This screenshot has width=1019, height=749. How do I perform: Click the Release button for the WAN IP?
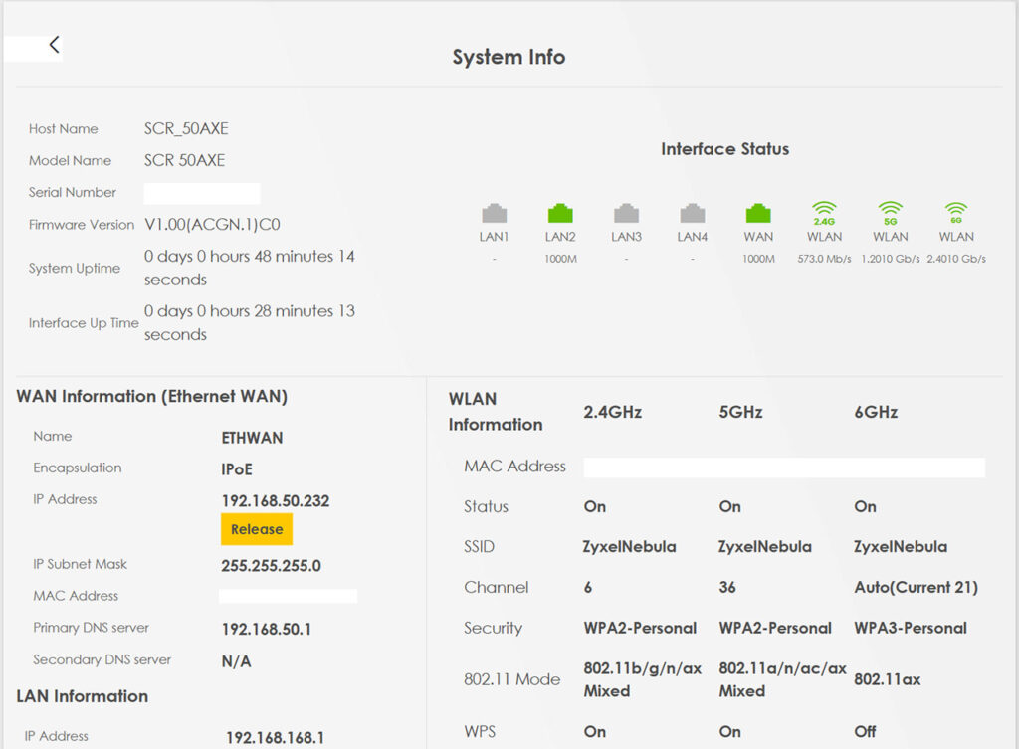click(257, 530)
